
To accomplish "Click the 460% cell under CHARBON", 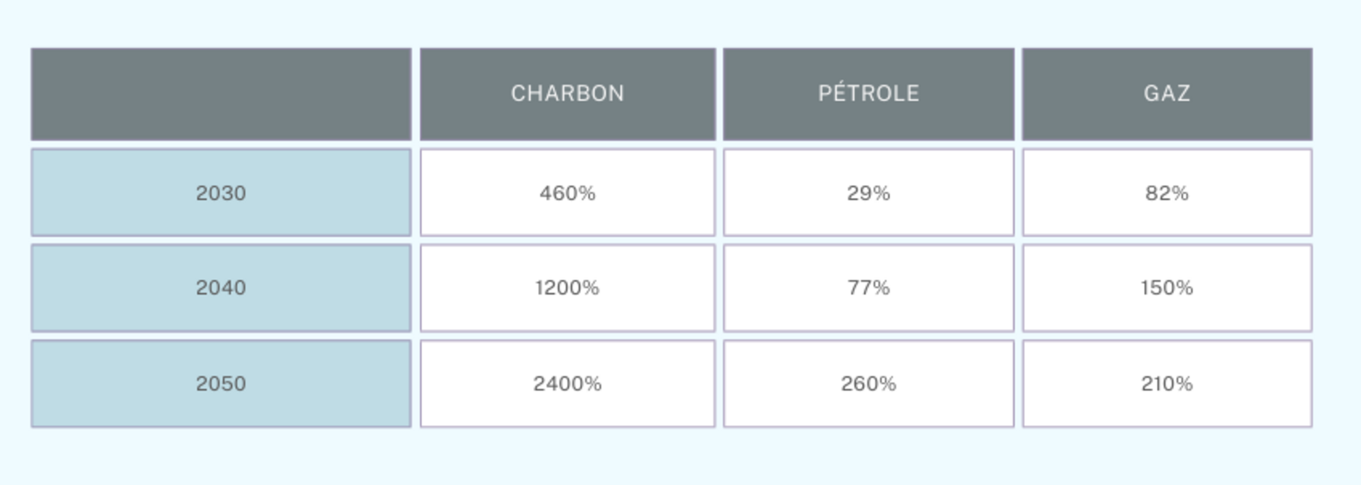I will pos(567,193).
